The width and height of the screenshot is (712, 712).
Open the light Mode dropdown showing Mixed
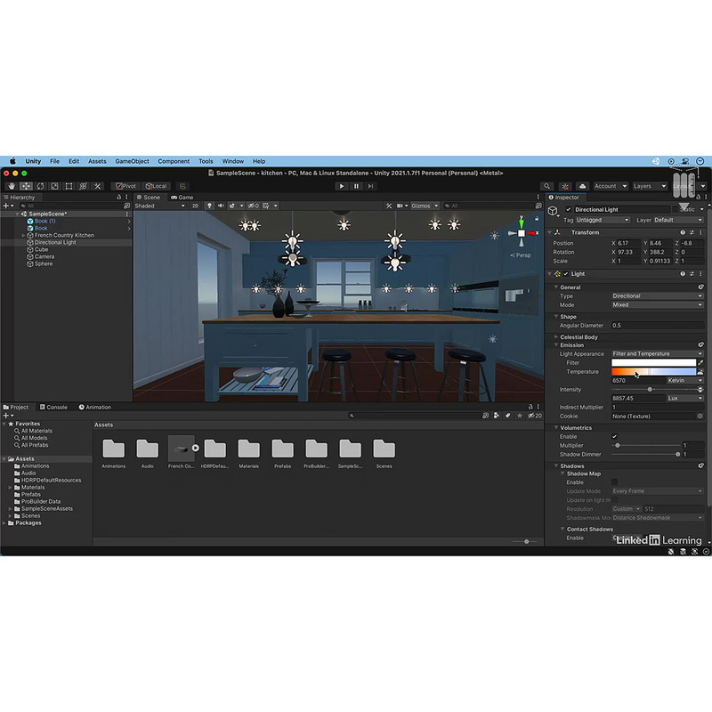click(657, 304)
